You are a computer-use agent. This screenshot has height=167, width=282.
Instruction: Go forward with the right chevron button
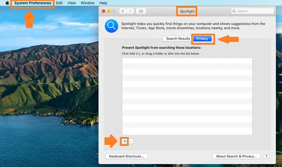coord(130,11)
